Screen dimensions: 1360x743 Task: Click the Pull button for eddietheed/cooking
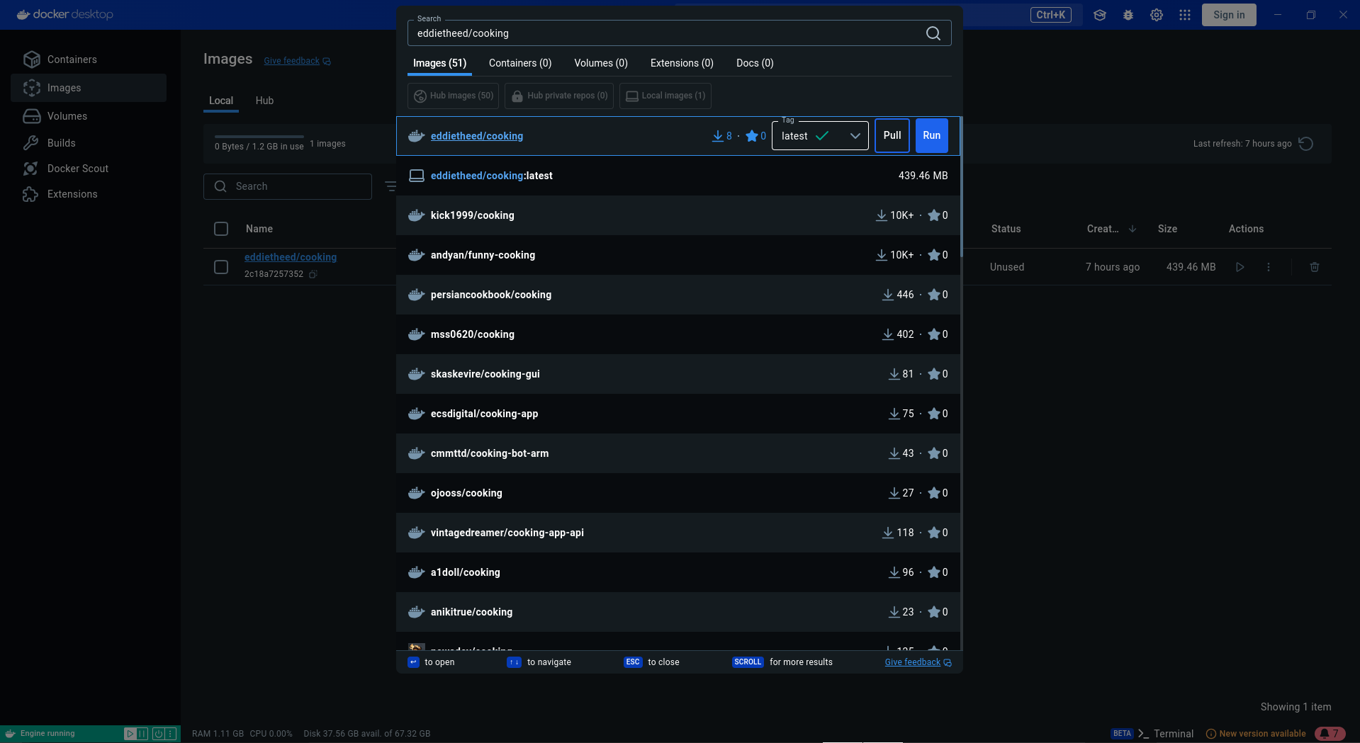tap(892, 136)
